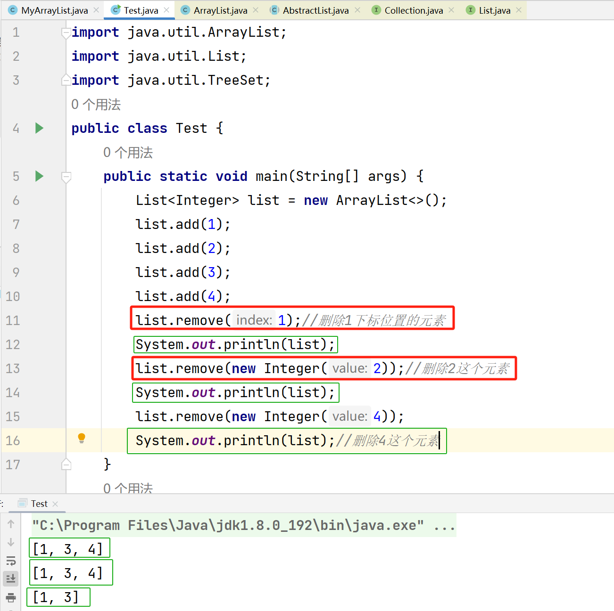614x611 pixels.
Task: Click the up arrow stack trace icon
Action: [11, 524]
